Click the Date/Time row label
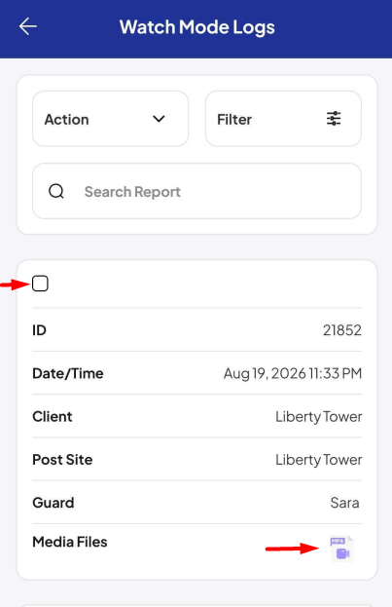The height and width of the screenshot is (607, 392). tap(68, 373)
